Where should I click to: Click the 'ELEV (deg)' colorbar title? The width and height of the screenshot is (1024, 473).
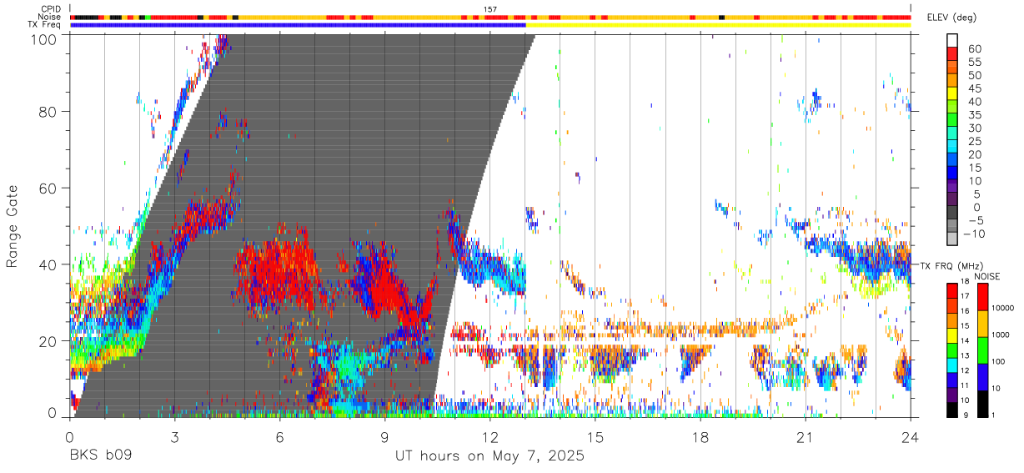click(x=951, y=17)
